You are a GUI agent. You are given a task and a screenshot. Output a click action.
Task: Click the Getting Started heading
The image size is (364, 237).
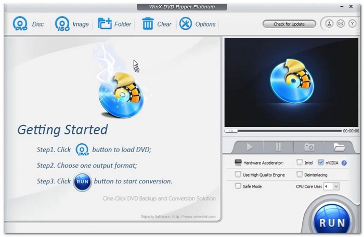63,130
